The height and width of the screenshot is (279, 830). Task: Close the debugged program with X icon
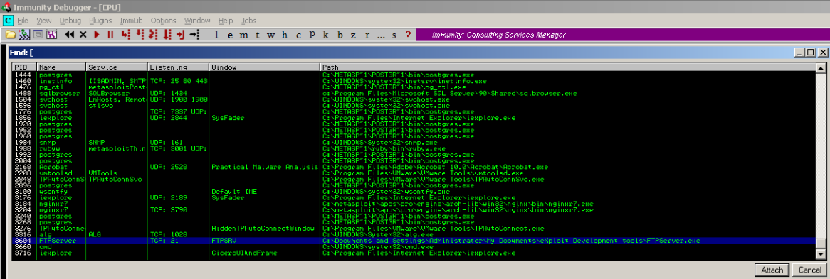point(83,35)
